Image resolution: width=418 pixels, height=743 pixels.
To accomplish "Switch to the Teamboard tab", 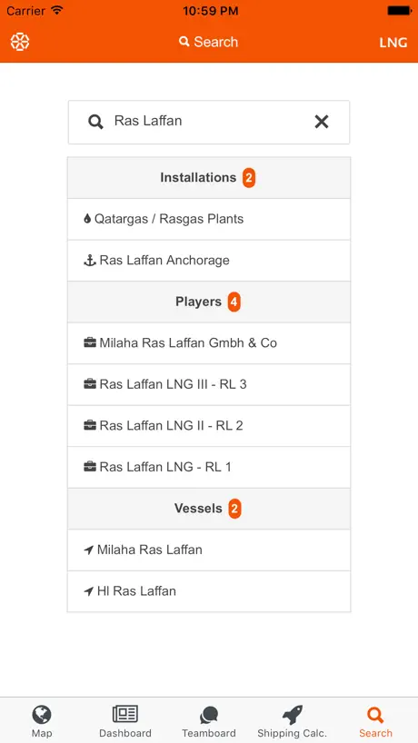I will (x=208, y=720).
